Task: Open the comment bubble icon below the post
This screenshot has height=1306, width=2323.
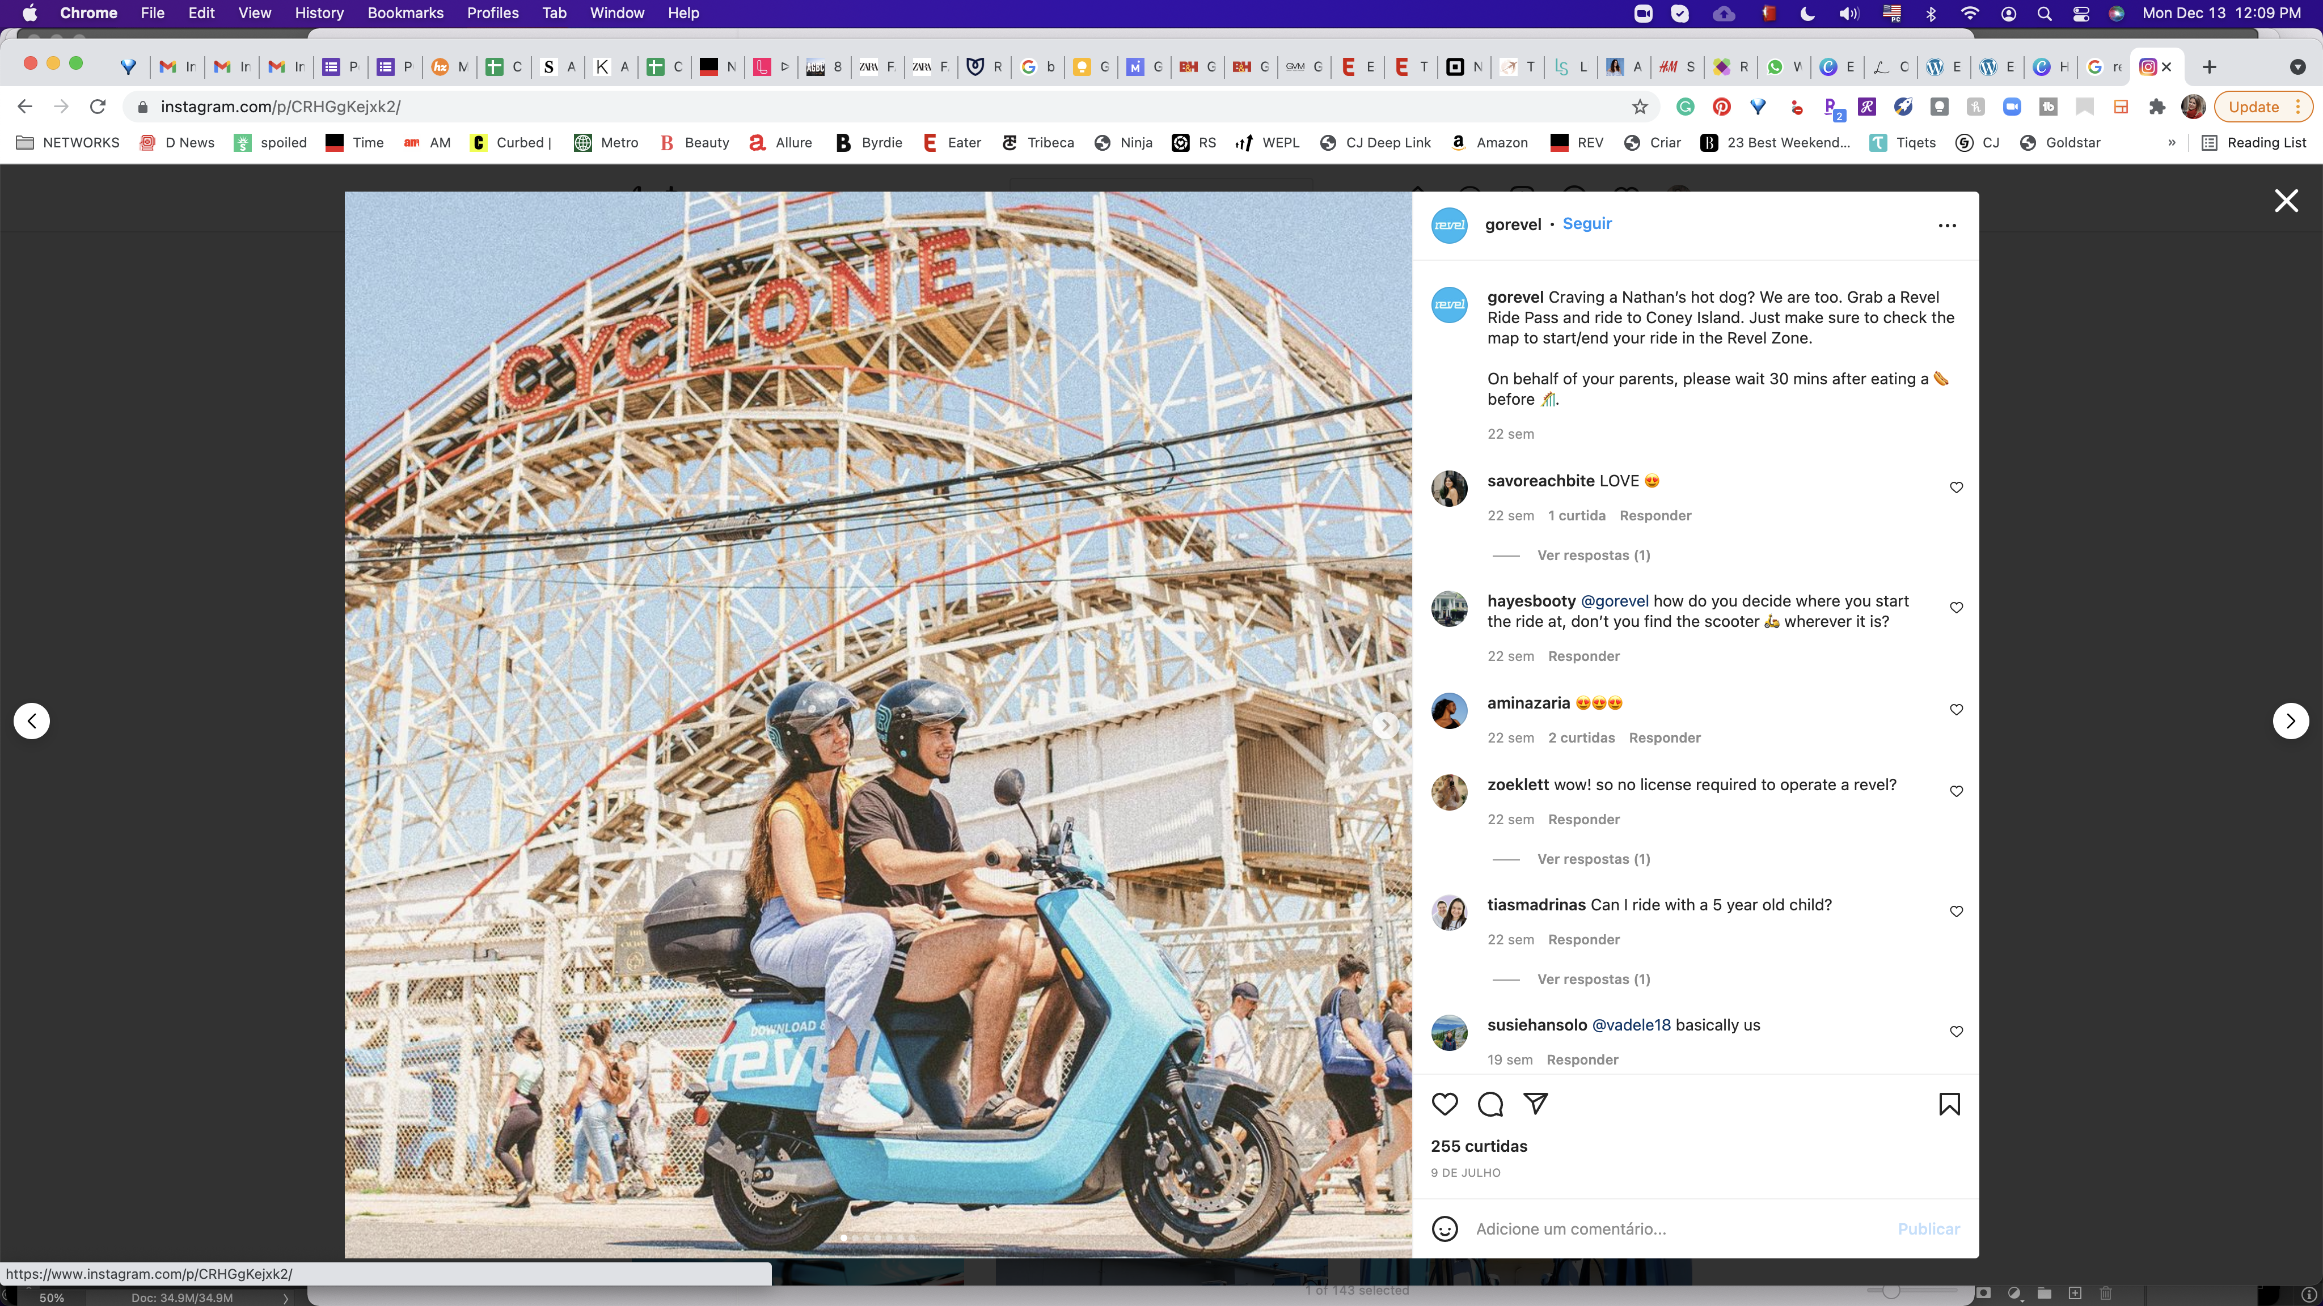Action: pyautogui.click(x=1490, y=1104)
